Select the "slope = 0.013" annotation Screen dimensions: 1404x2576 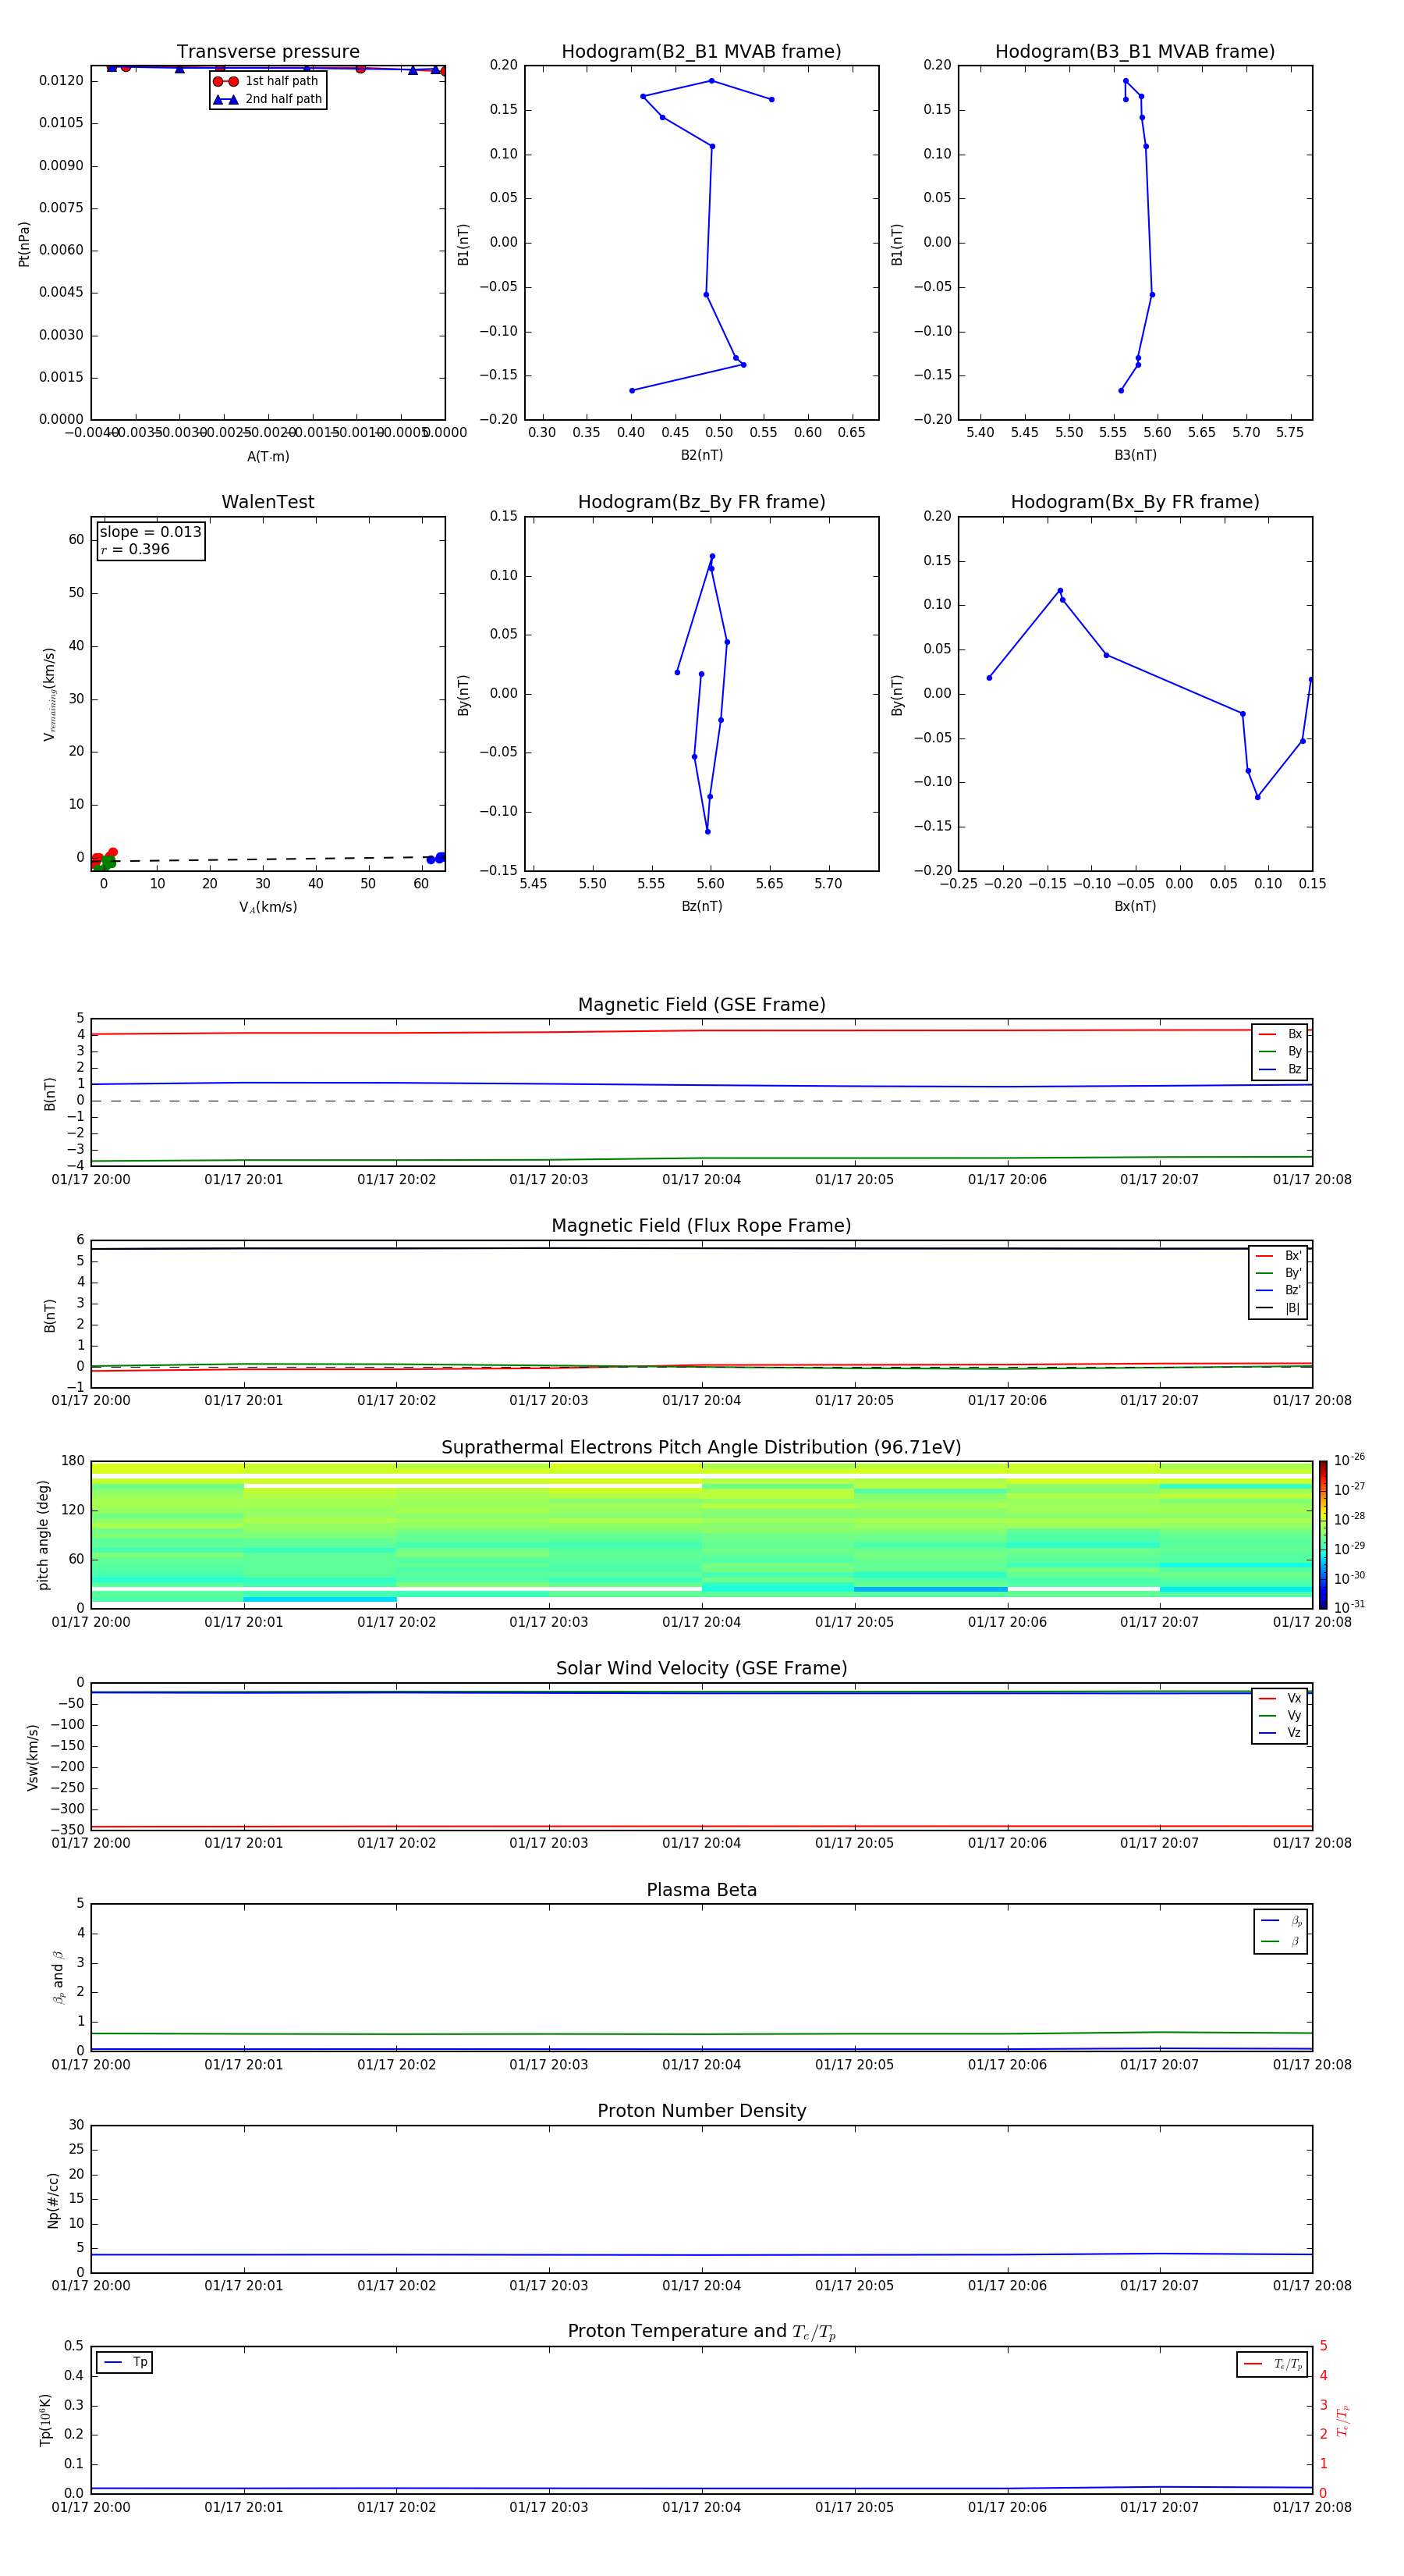[x=151, y=532]
